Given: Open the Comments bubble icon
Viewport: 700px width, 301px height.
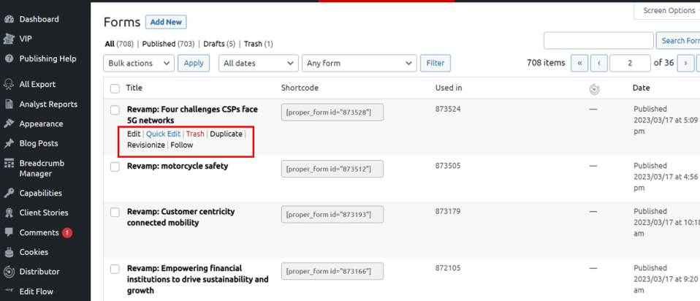Looking at the screenshot, I should (9, 232).
